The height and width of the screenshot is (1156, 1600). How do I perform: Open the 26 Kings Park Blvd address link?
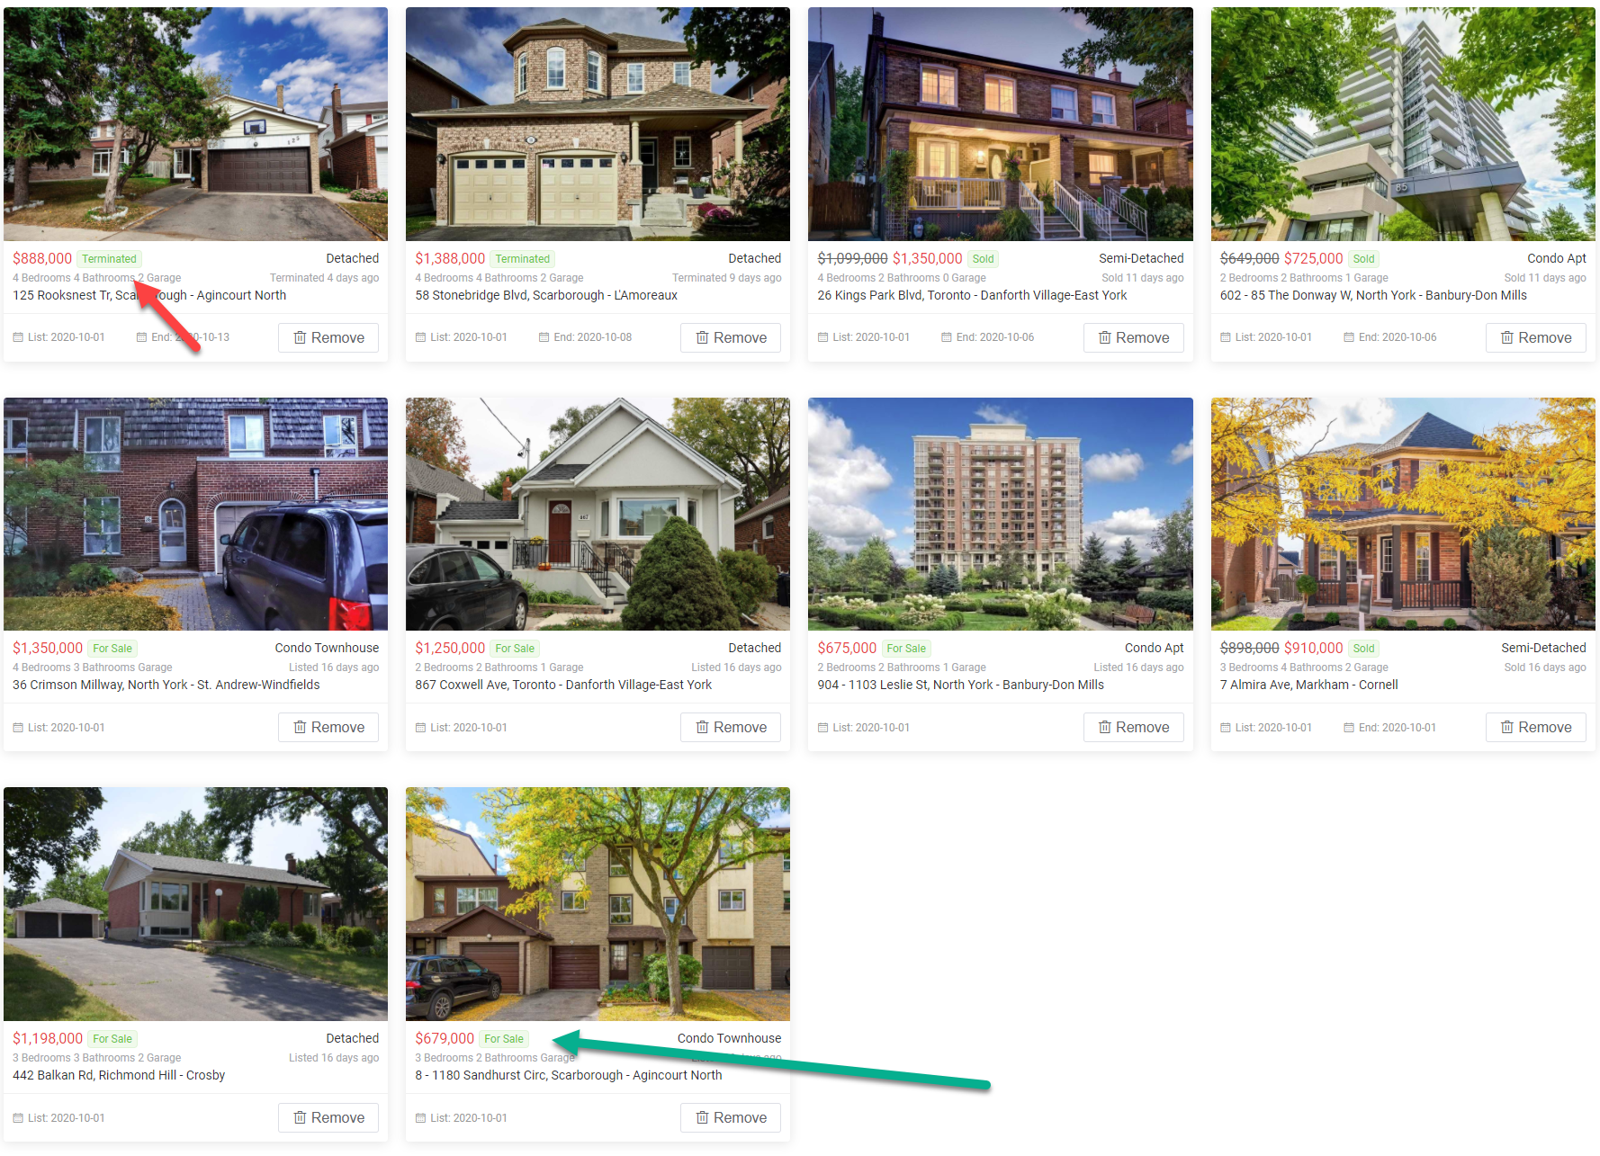pyautogui.click(x=972, y=295)
